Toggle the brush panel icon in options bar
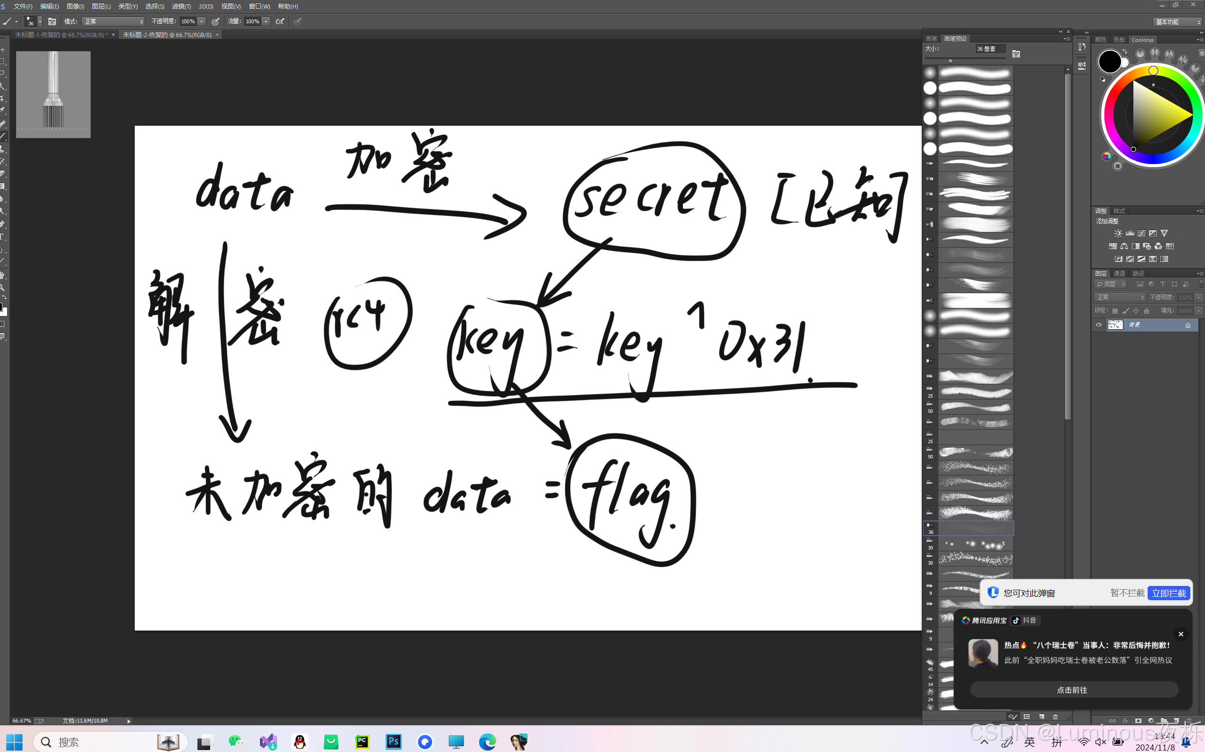This screenshot has width=1205, height=752. click(52, 21)
